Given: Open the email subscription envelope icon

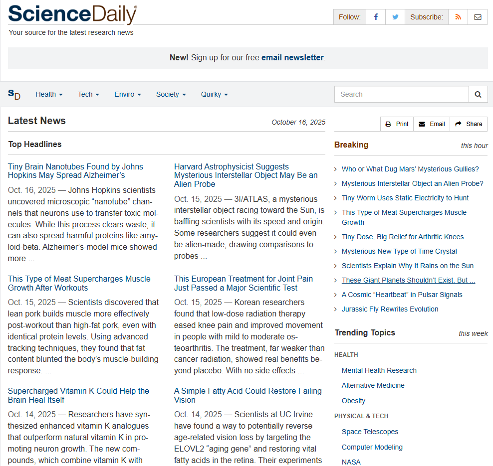Looking at the screenshot, I should [x=478, y=16].
